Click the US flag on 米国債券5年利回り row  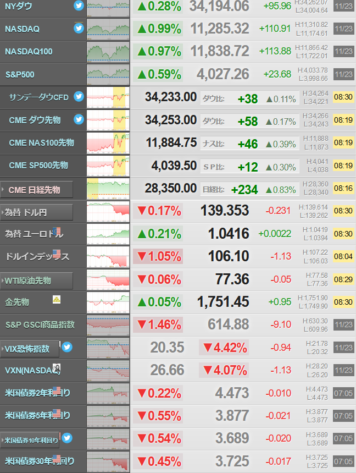coord(57,413)
